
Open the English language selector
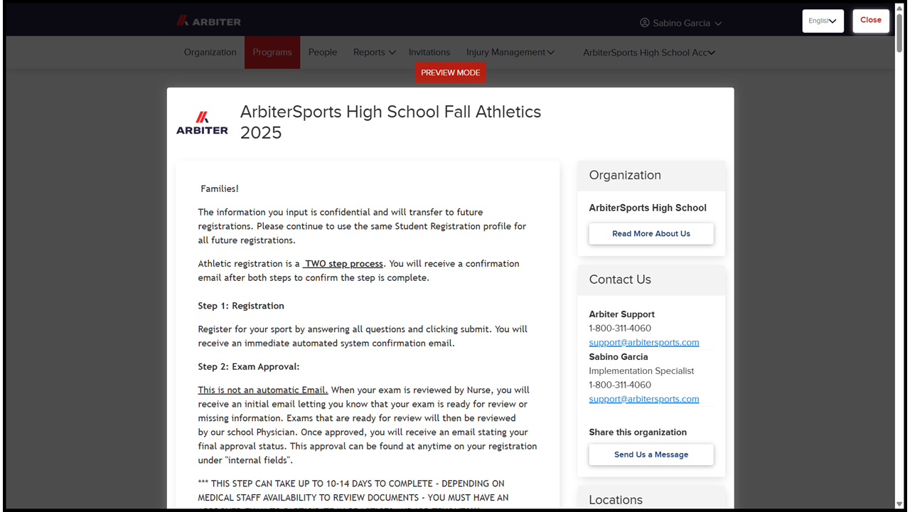(x=823, y=21)
